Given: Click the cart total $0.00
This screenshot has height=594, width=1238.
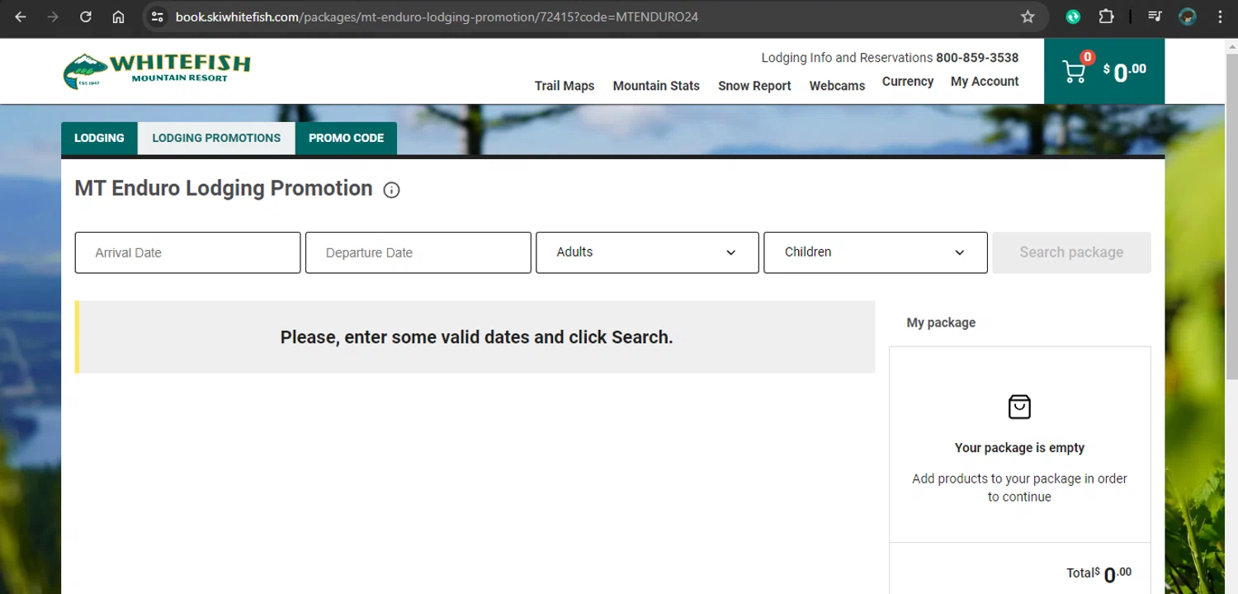Looking at the screenshot, I should [x=1124, y=73].
